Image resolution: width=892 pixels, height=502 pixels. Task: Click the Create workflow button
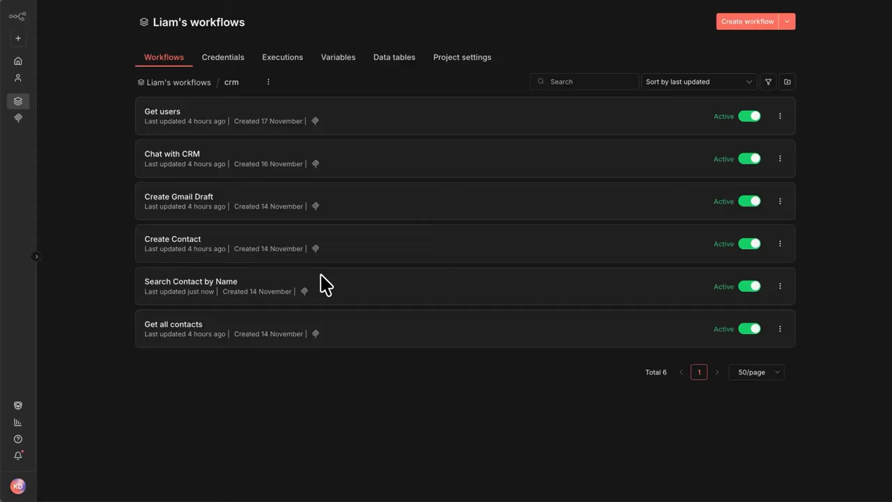tap(747, 21)
